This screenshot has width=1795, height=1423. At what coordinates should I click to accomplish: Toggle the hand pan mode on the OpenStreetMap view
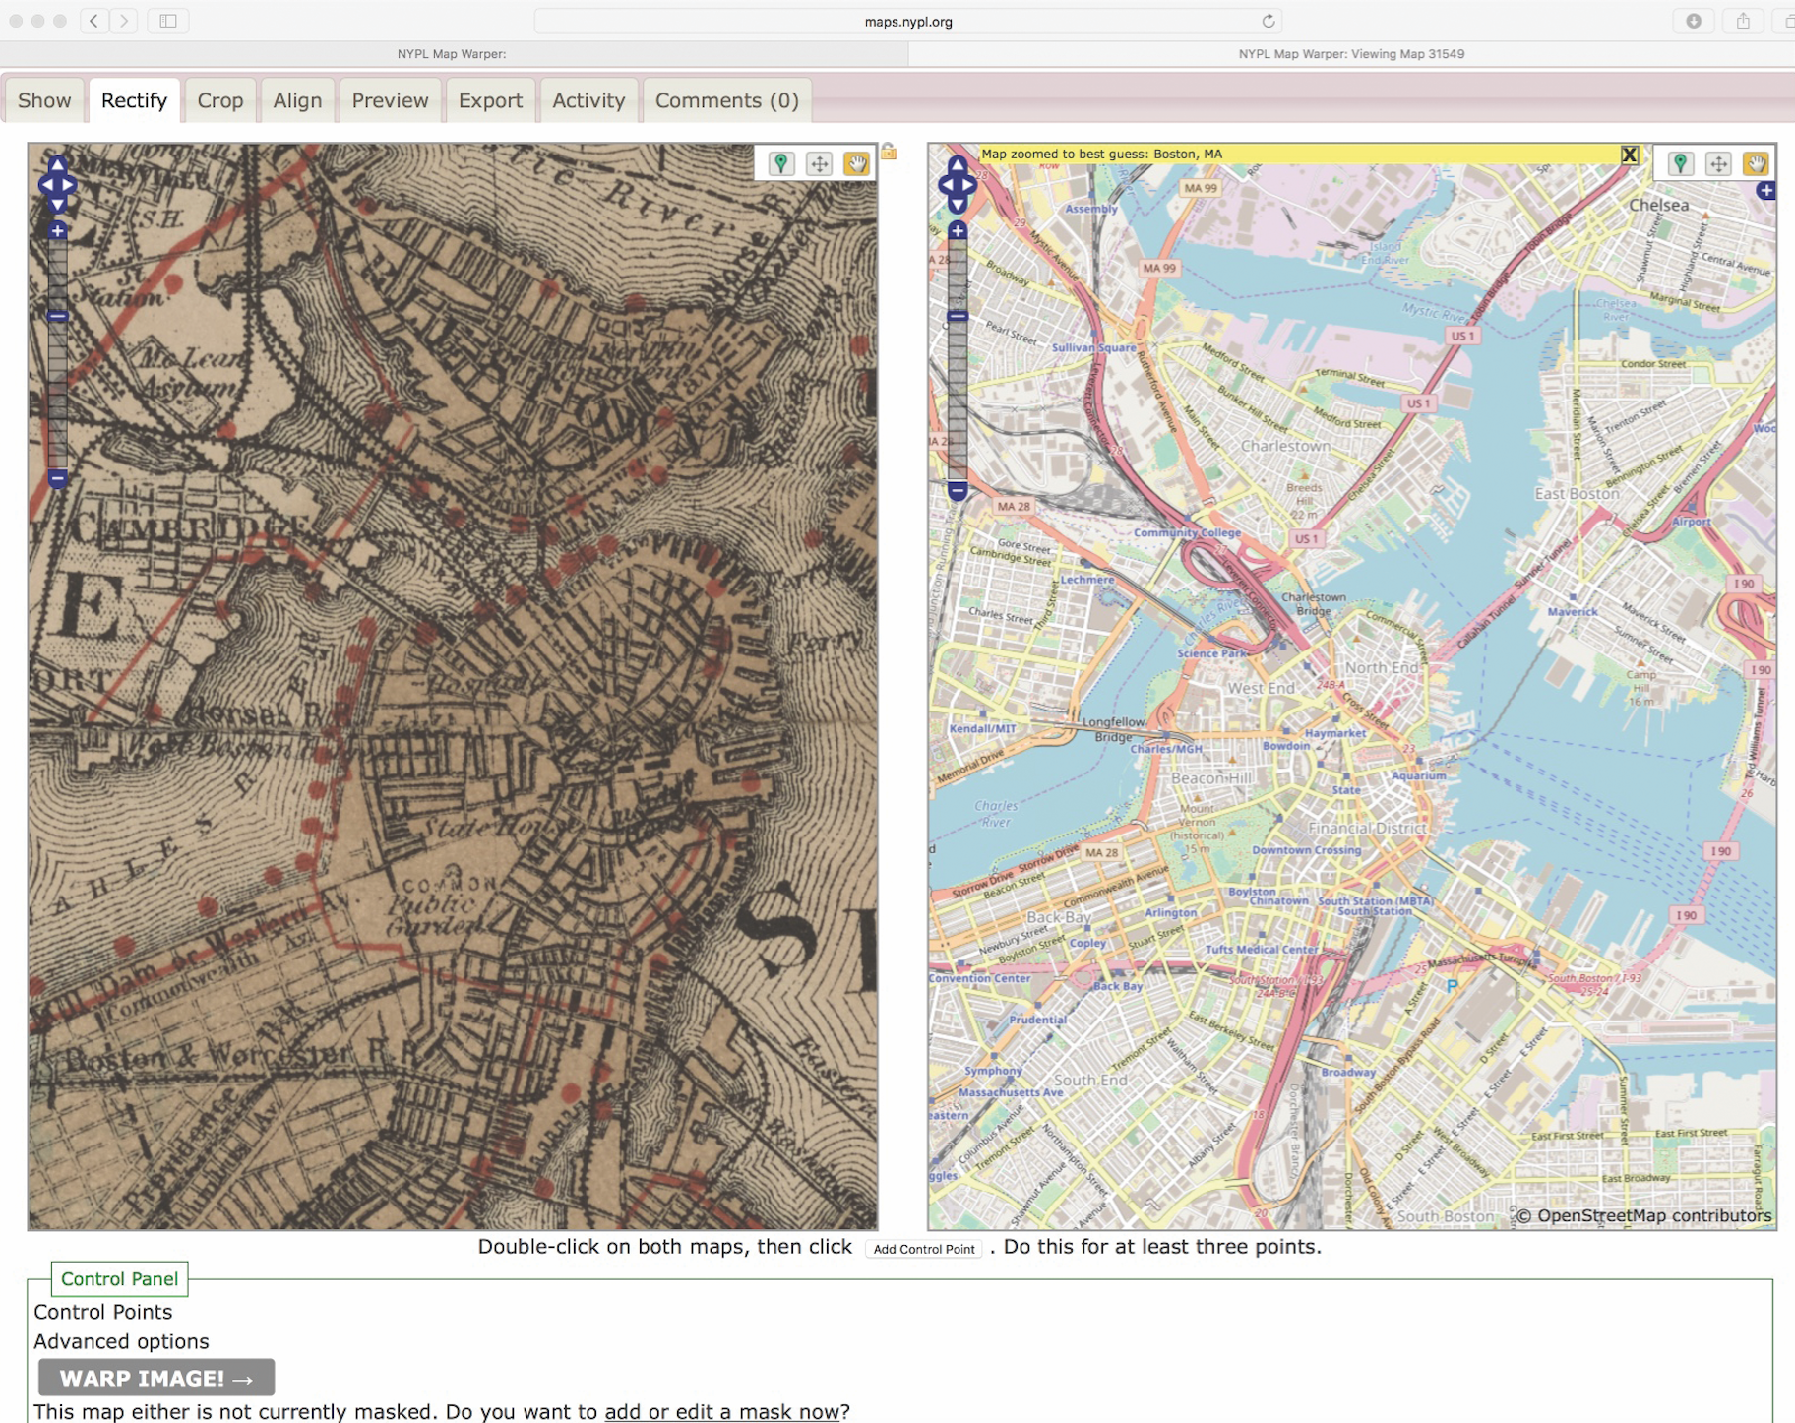click(x=1757, y=164)
